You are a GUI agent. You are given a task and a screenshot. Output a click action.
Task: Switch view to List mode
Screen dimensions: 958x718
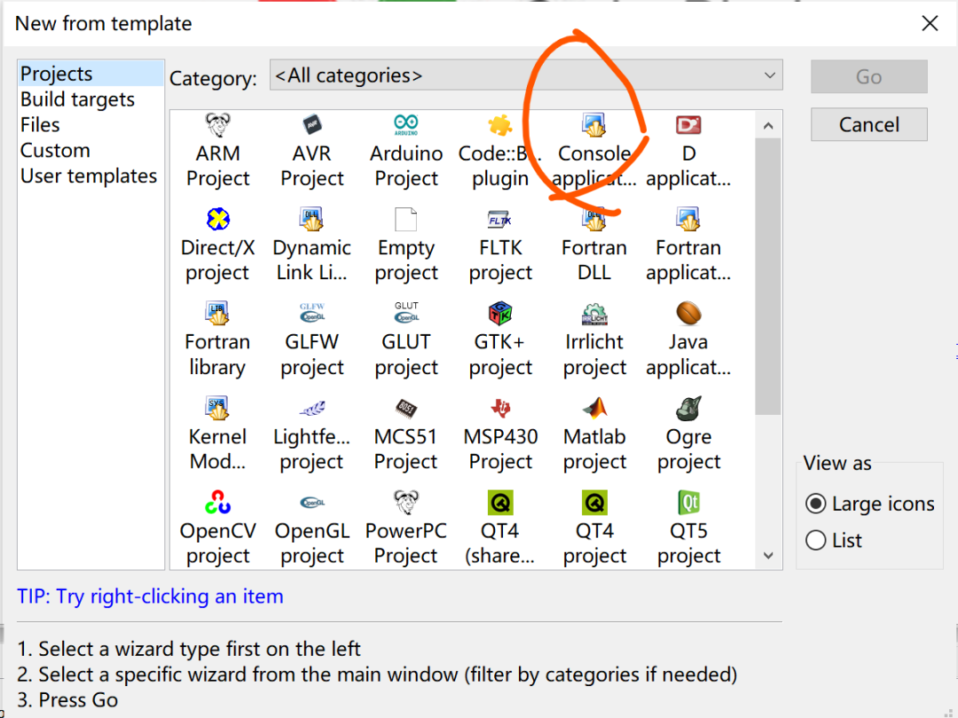pos(816,541)
